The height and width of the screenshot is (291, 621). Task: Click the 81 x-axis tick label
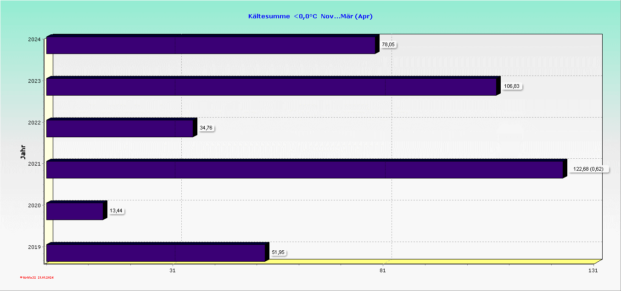coord(383,271)
